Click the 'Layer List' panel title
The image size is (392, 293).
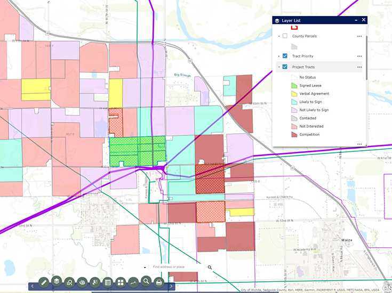click(291, 21)
